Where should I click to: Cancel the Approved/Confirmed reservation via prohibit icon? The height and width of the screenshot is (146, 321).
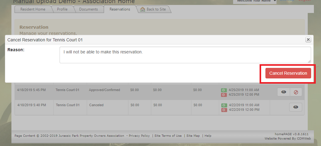[x=296, y=92]
